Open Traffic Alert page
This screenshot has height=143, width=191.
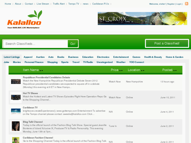point(59,4)
